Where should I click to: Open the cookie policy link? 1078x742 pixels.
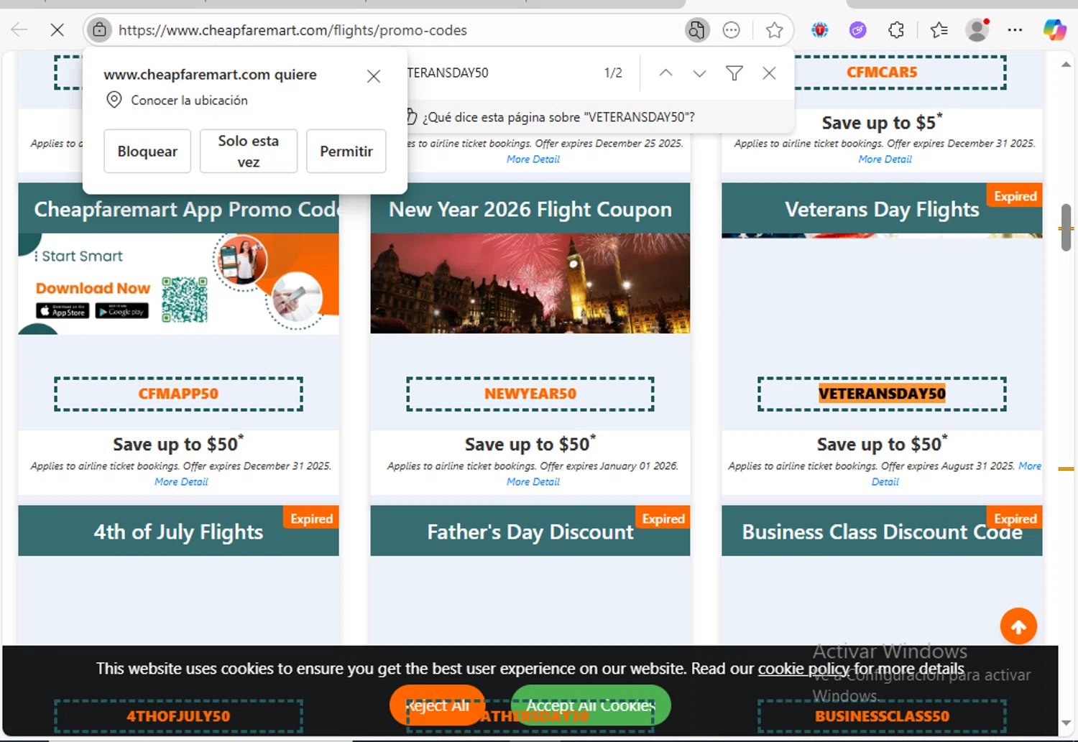point(803,669)
